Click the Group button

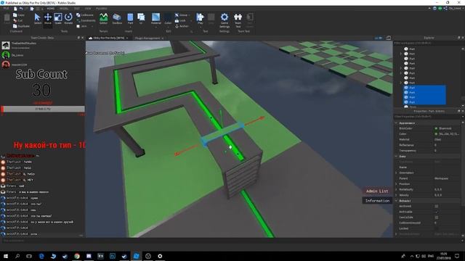tap(182, 14)
